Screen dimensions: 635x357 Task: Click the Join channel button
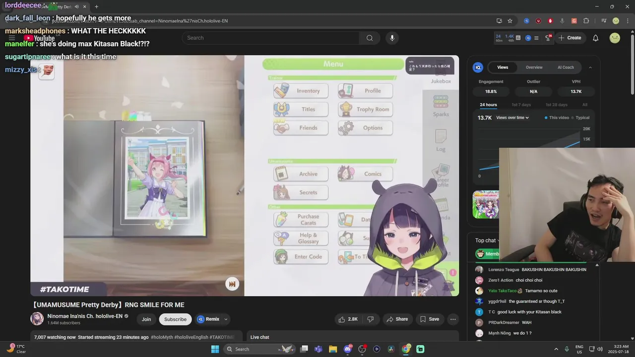pyautogui.click(x=146, y=319)
